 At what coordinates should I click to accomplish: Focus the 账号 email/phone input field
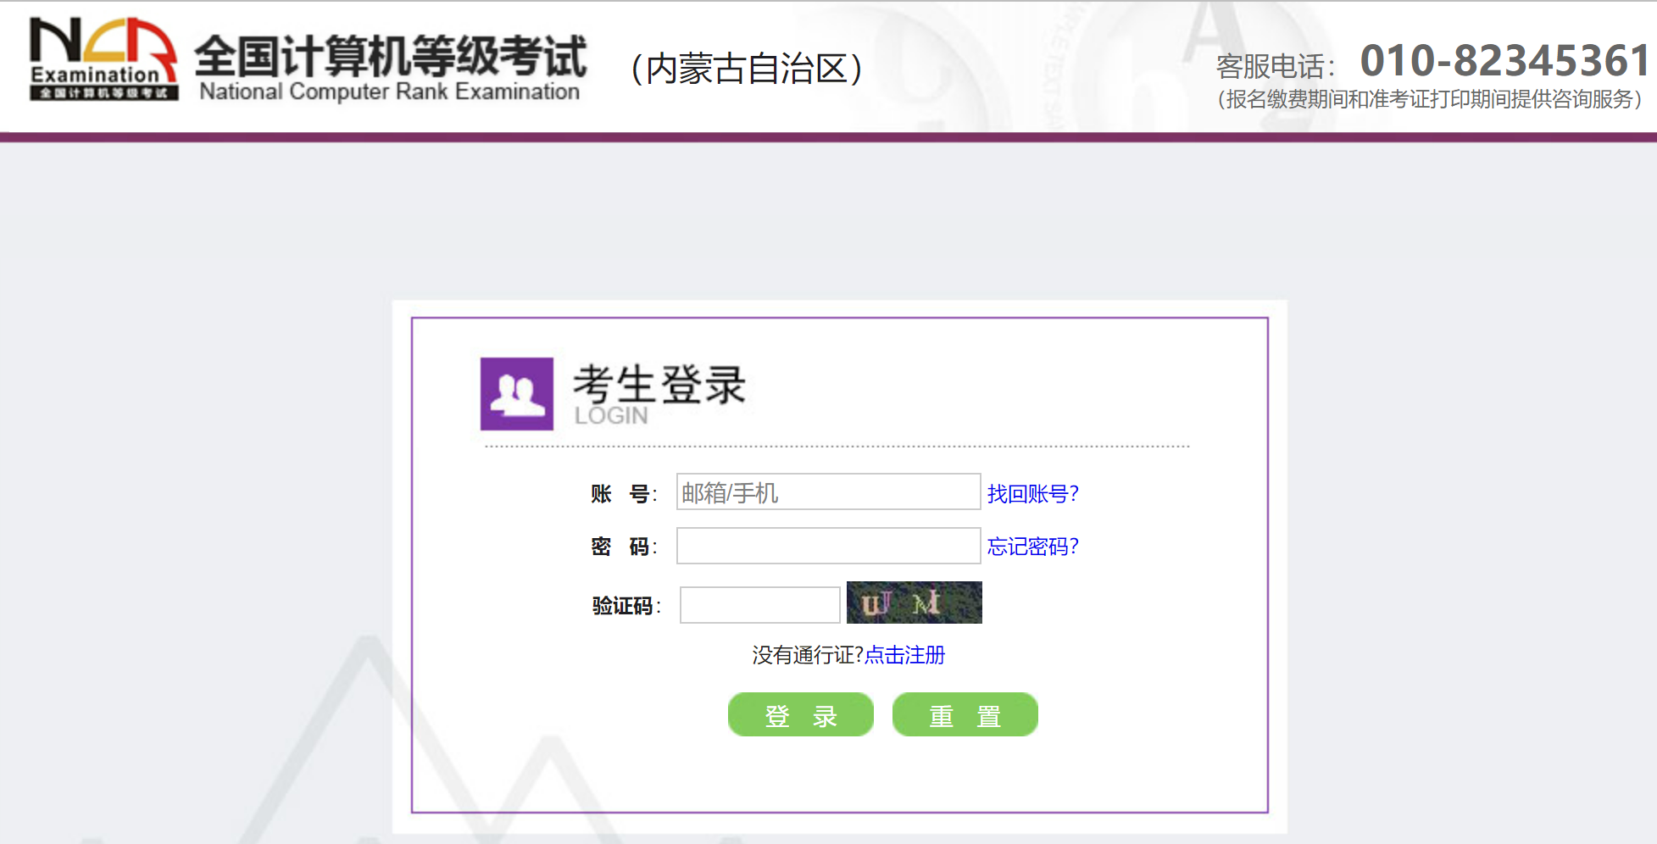(828, 492)
